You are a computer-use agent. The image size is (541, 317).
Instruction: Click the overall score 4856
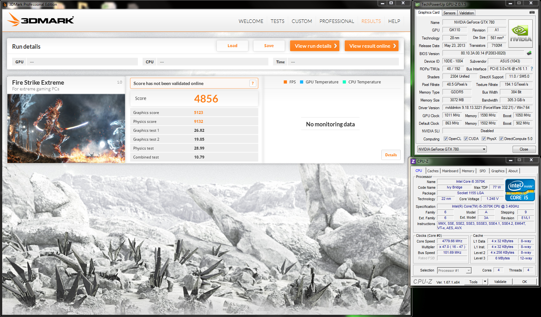coord(206,99)
